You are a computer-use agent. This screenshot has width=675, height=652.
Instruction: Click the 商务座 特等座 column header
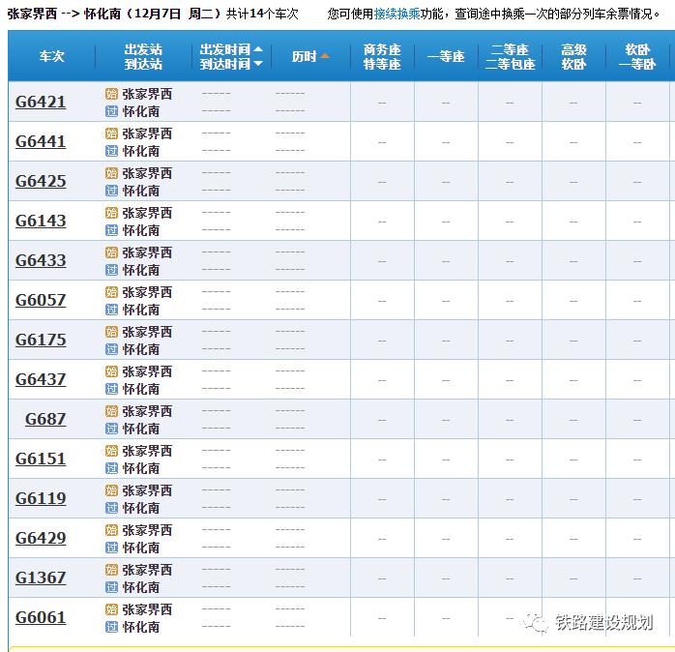click(381, 56)
